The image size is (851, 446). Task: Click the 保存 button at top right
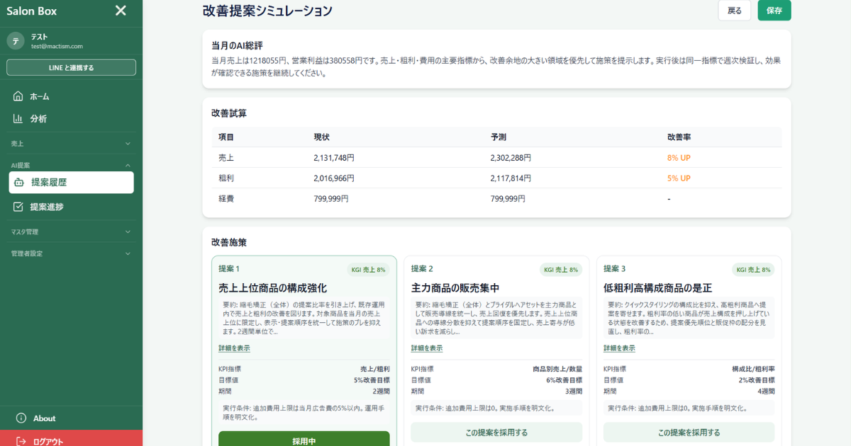[x=774, y=11]
